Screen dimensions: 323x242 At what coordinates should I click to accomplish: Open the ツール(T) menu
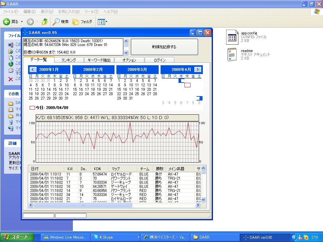(x=91, y=12)
